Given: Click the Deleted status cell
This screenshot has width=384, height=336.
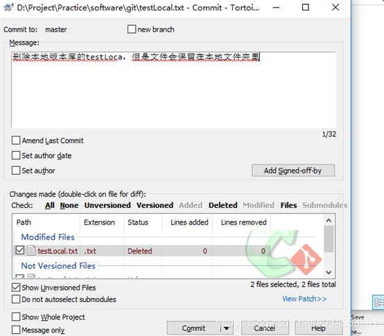Looking at the screenshot, I should pyautogui.click(x=140, y=251).
